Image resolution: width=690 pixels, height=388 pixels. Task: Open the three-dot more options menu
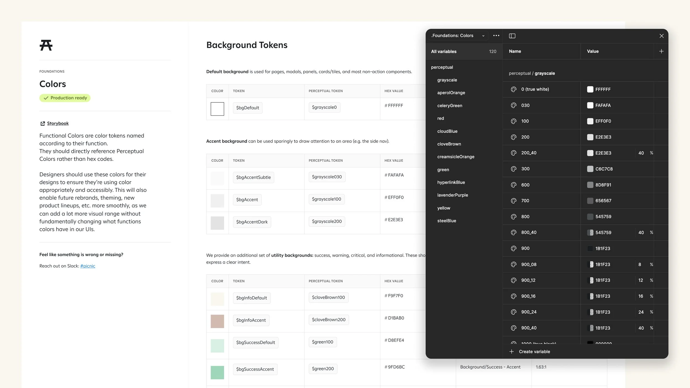click(x=496, y=36)
